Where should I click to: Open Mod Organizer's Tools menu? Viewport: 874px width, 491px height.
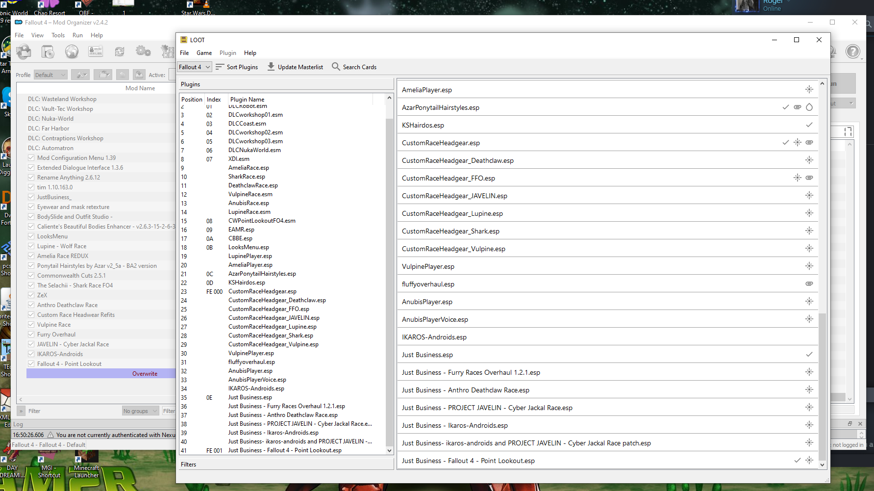tap(58, 35)
